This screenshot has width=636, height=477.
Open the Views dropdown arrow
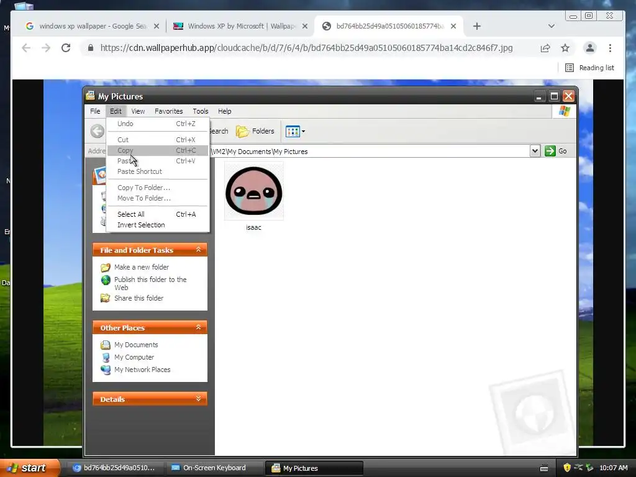[x=303, y=131]
